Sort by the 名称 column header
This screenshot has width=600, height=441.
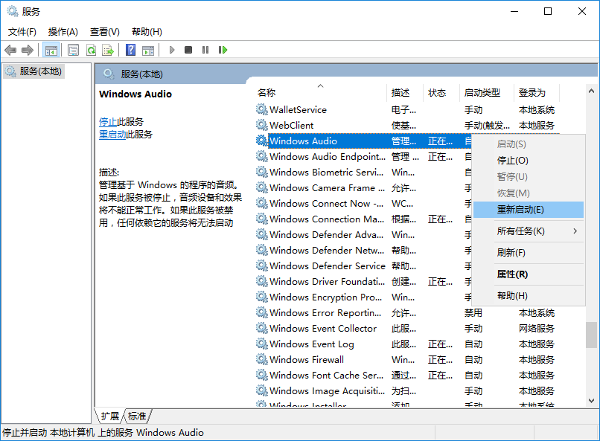[267, 93]
